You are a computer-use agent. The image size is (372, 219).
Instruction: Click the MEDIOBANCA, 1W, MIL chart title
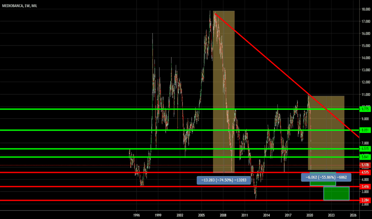(x=20, y=6)
